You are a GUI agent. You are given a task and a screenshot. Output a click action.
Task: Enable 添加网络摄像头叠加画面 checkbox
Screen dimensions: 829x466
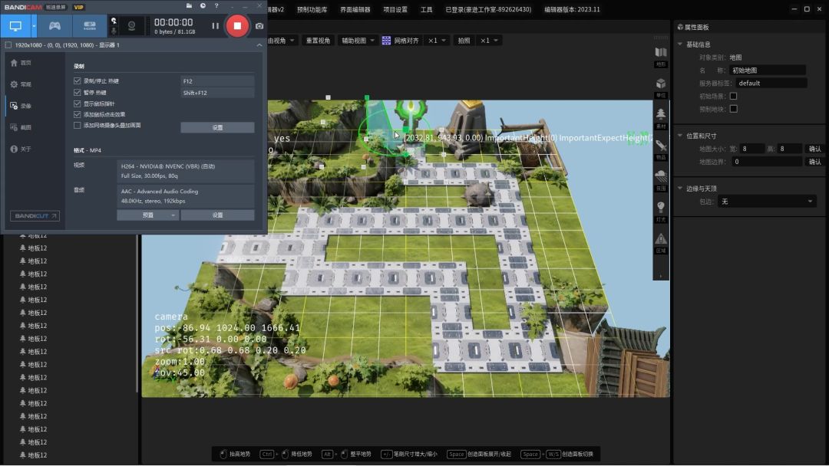77,125
